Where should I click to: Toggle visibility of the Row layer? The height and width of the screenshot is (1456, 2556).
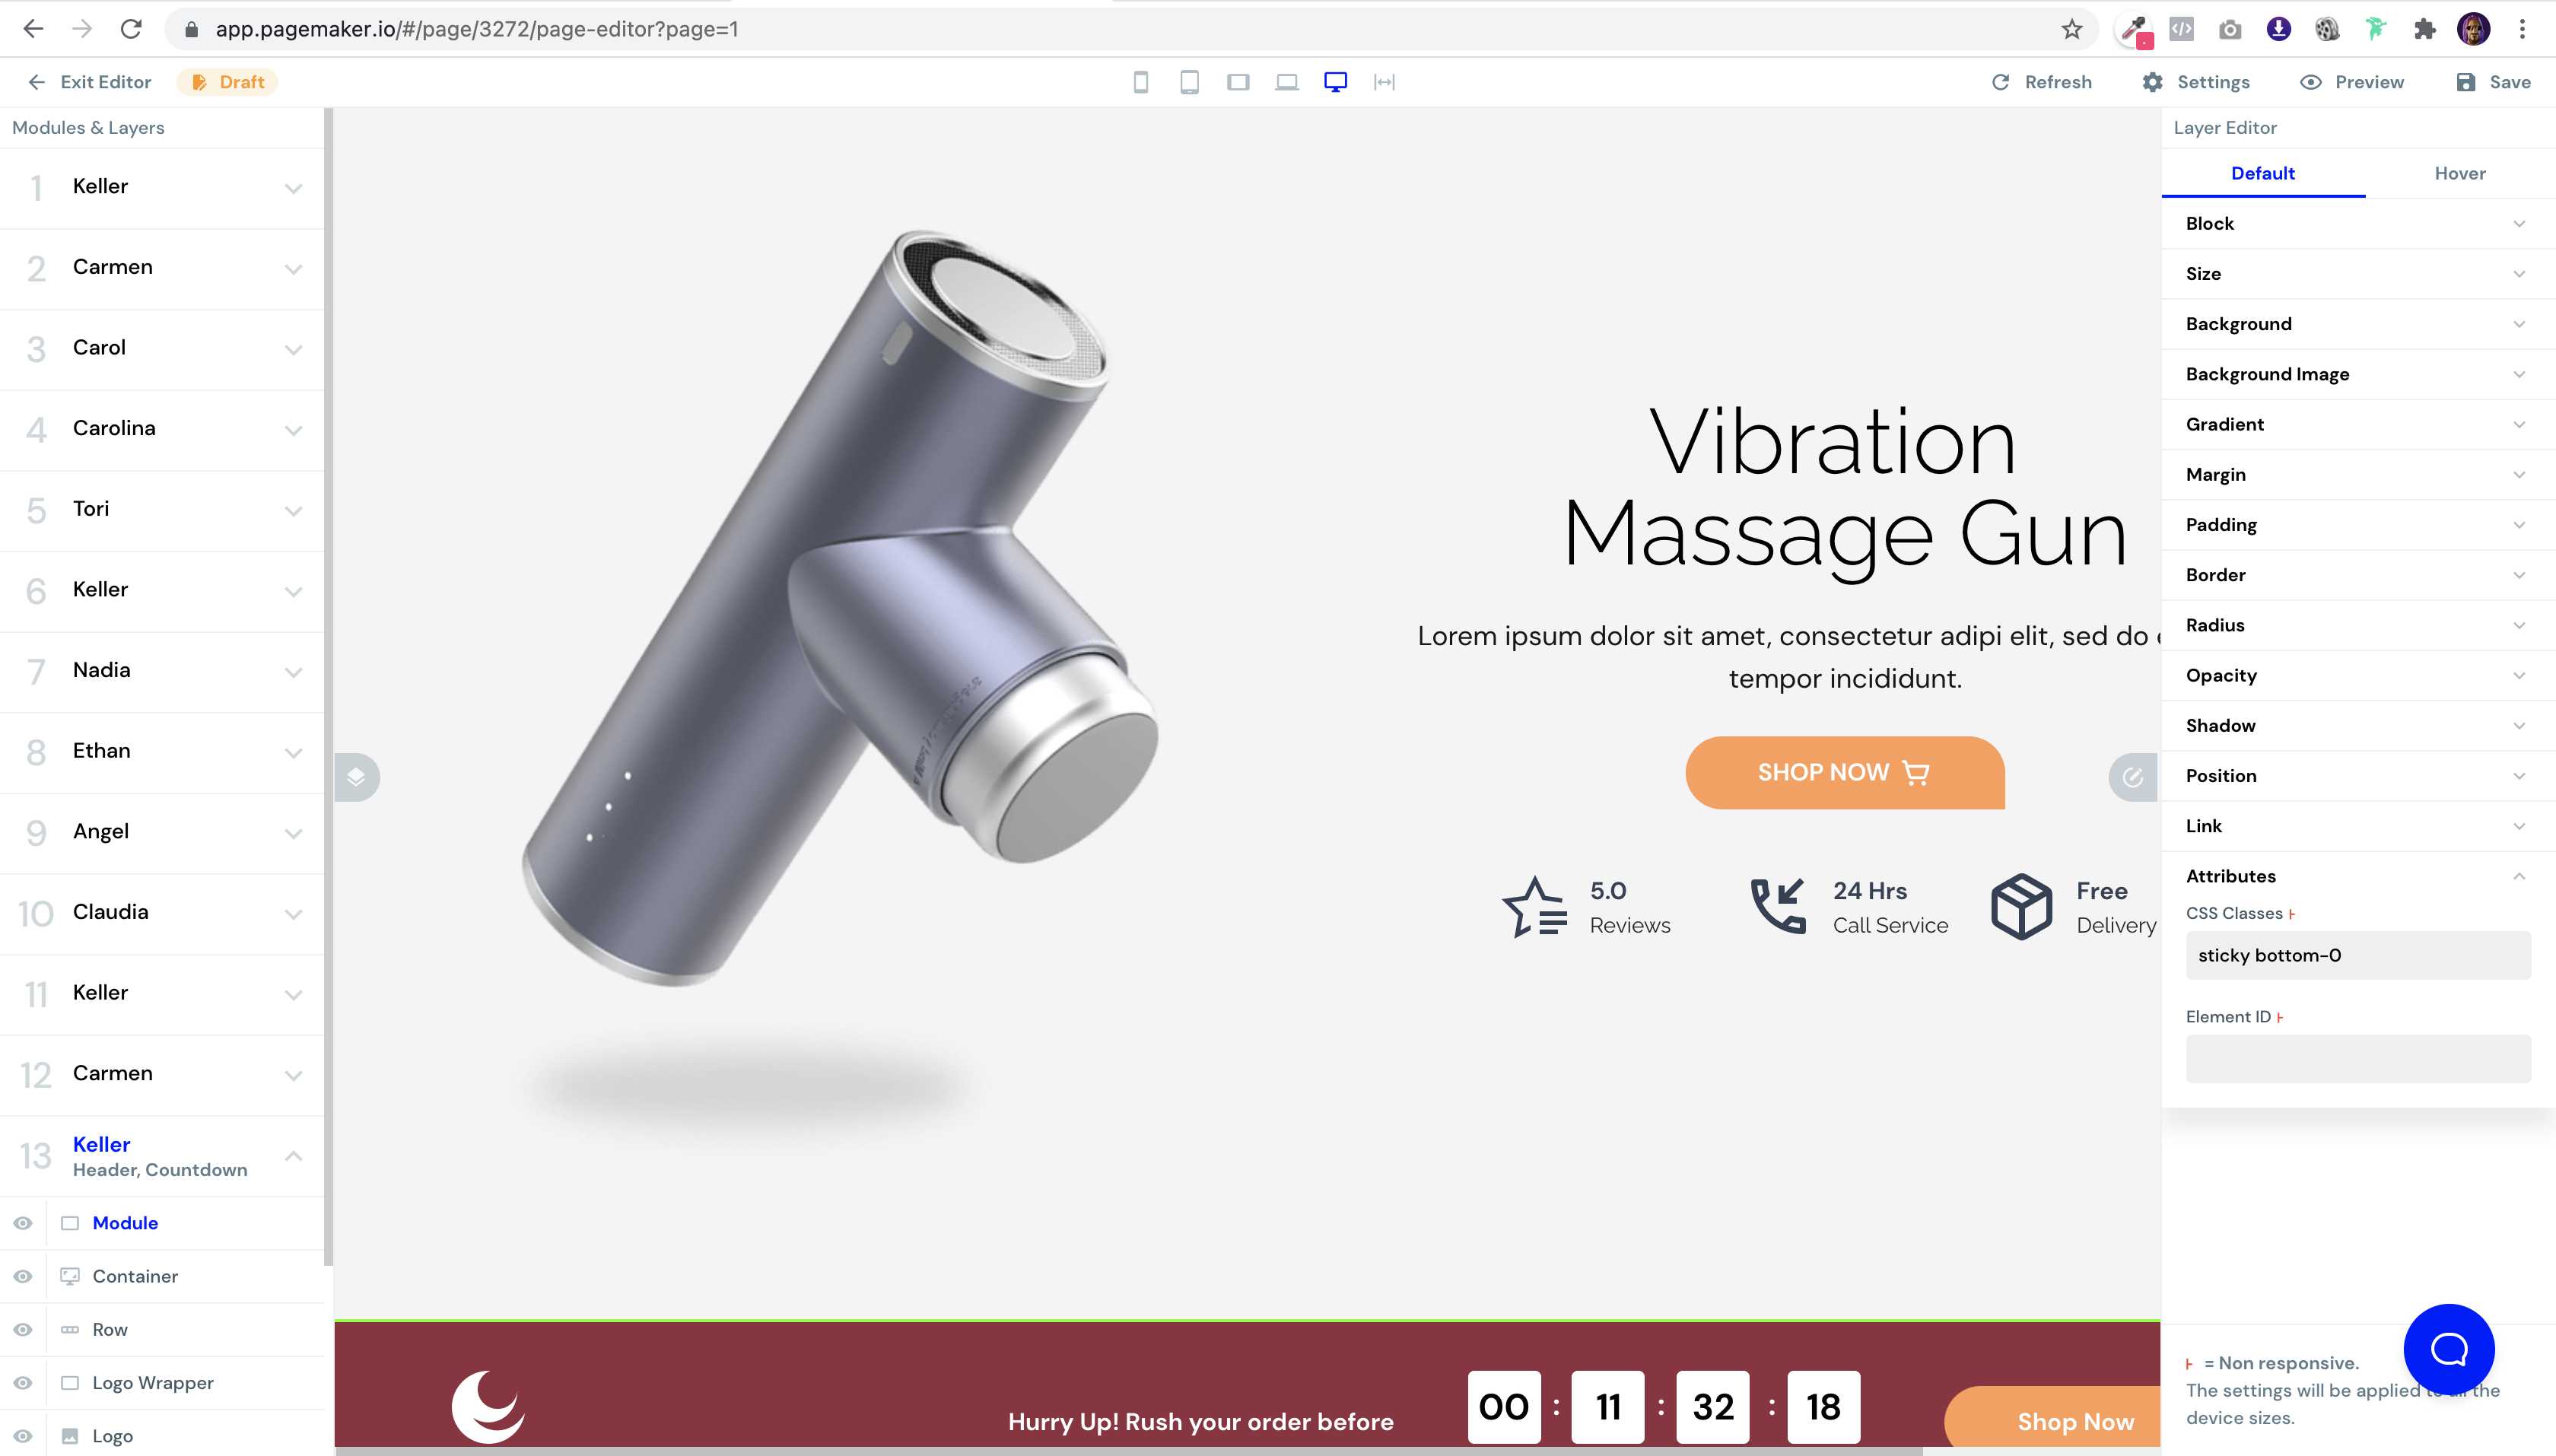point(23,1330)
